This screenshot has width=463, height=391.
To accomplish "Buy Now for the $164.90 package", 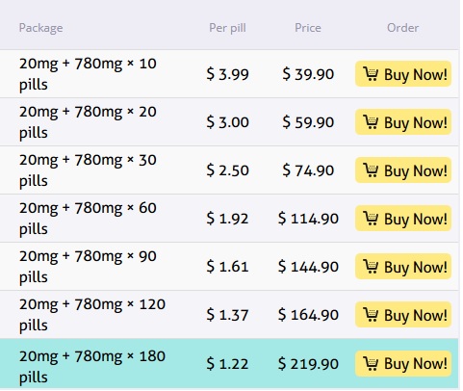I will click(x=403, y=315).
